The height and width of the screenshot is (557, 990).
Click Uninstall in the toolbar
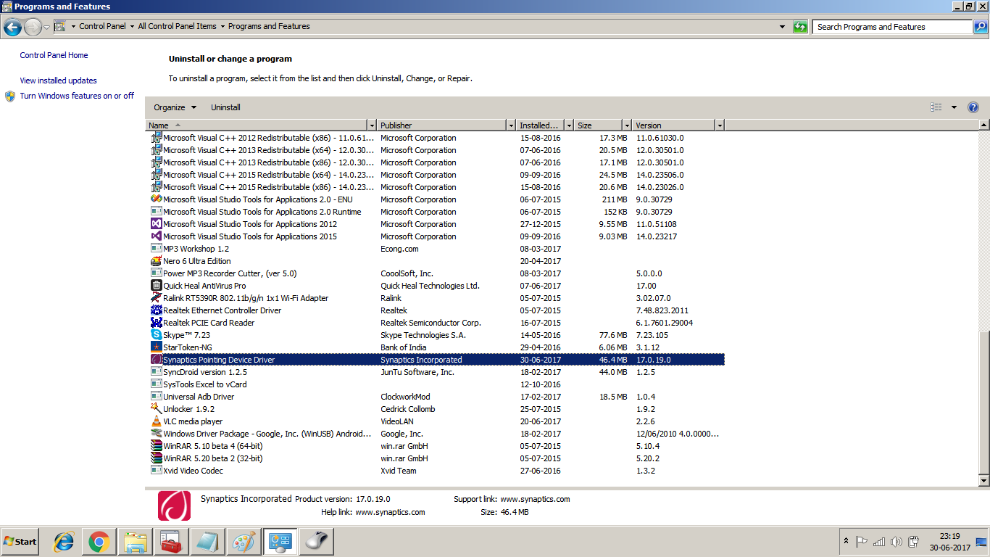point(225,107)
